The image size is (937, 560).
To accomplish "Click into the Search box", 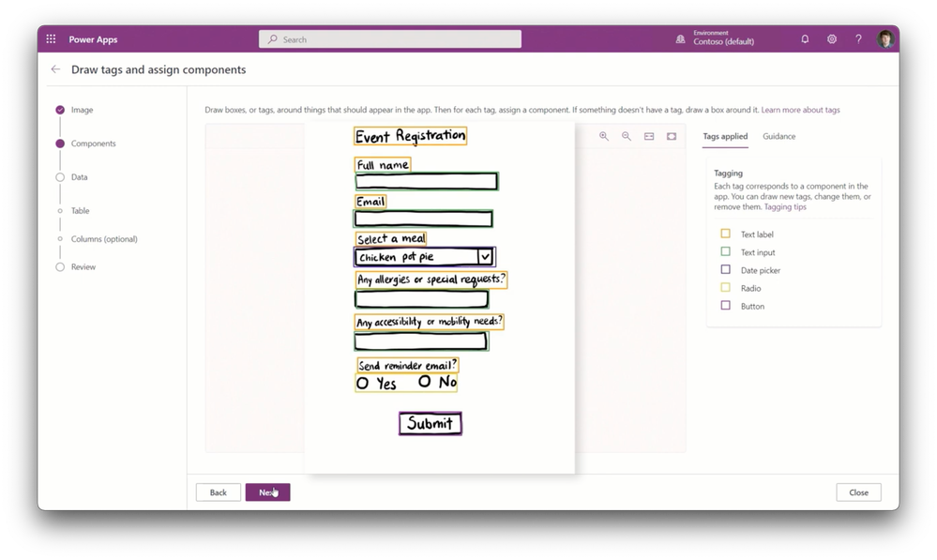I will pos(390,38).
